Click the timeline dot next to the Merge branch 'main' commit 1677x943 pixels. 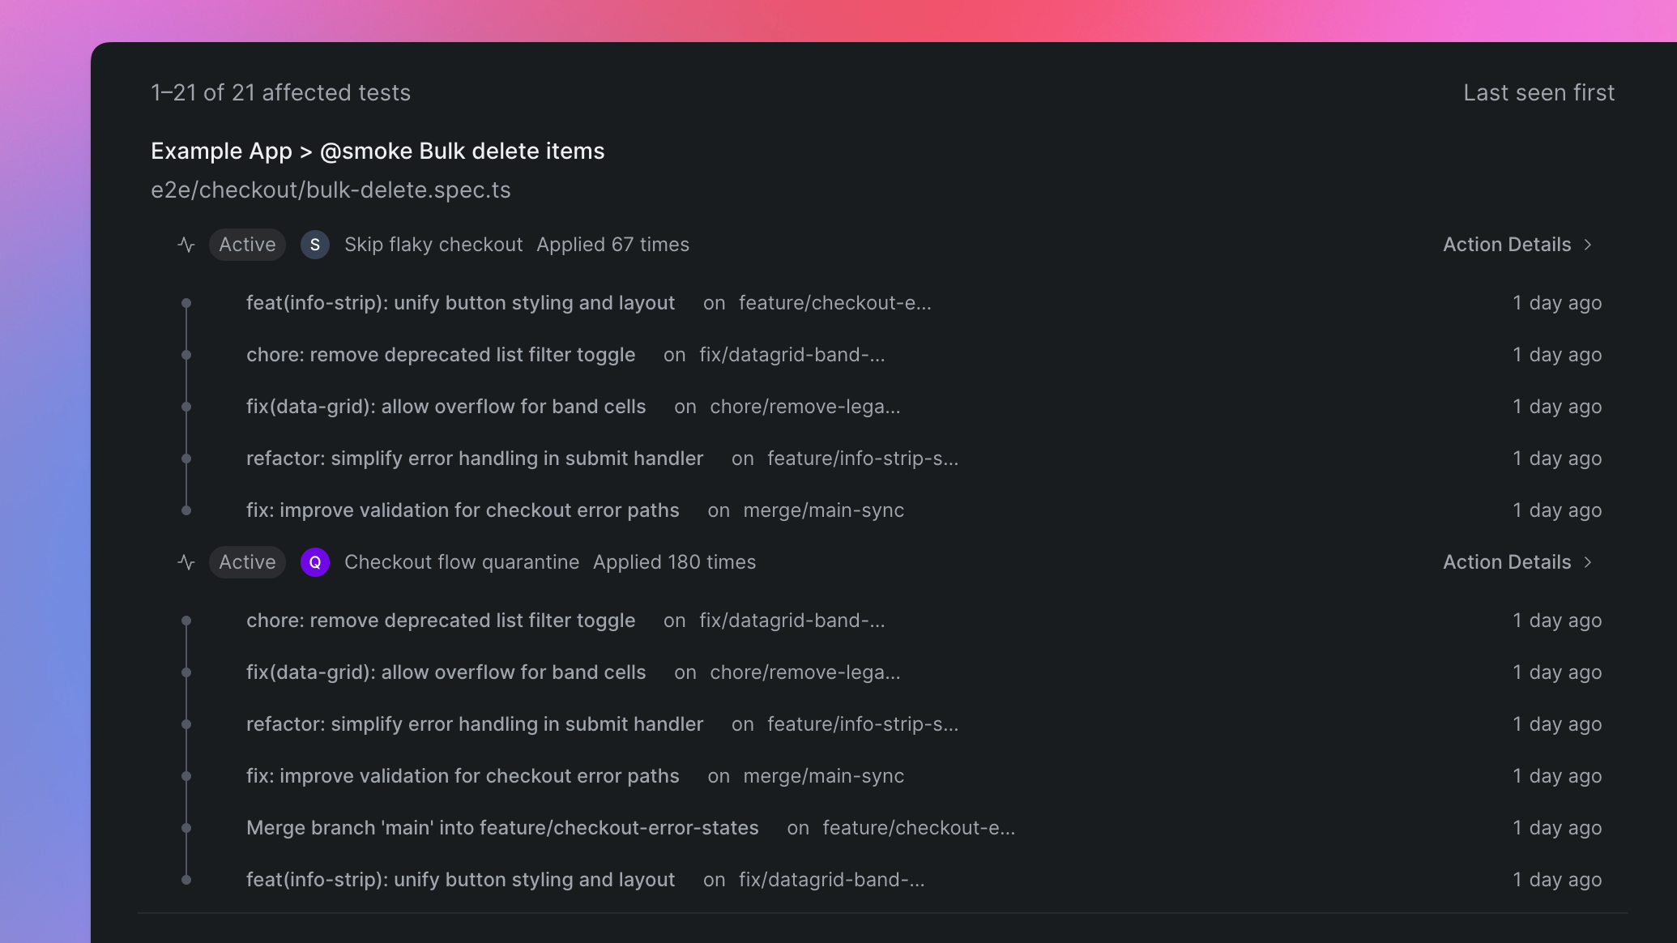186,828
